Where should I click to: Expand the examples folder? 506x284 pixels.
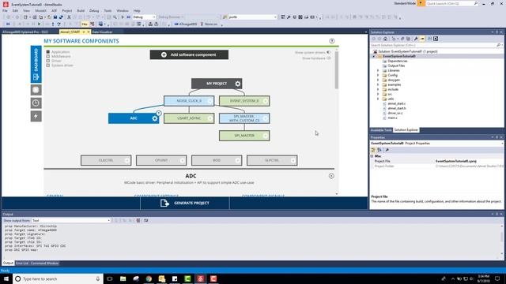(378, 84)
